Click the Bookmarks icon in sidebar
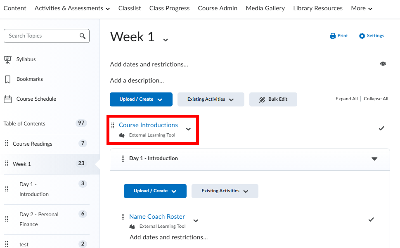400x248 pixels. [x=7, y=79]
